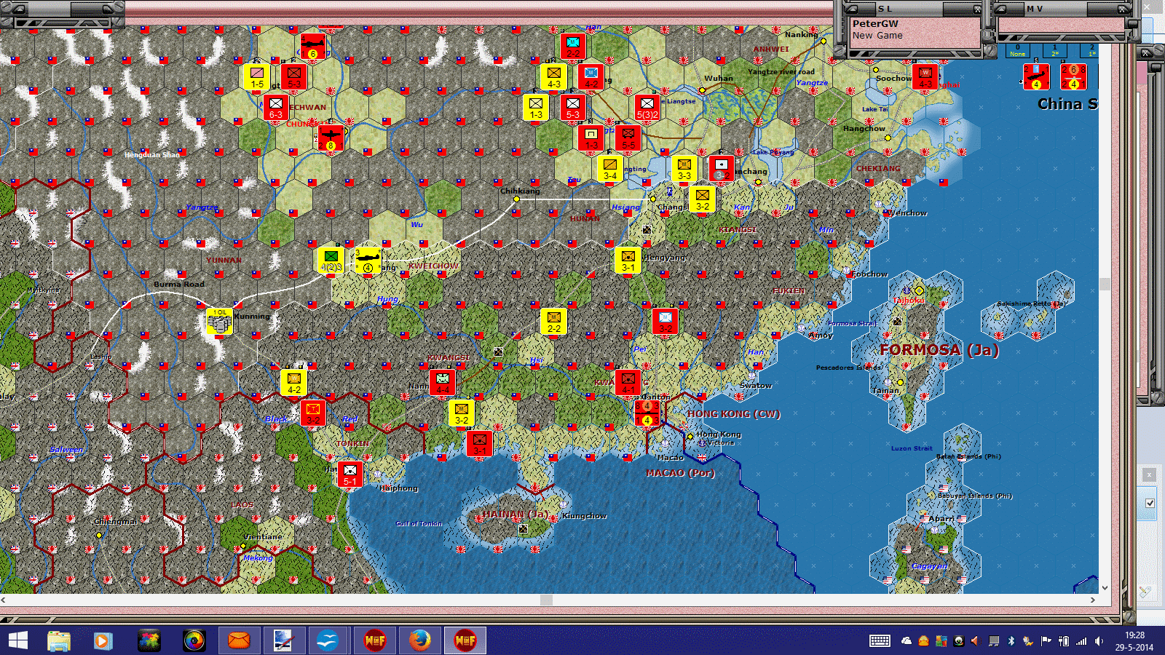The width and height of the screenshot is (1165, 655).
Task: Select the red 6 fighter unit northwest of Szechwan
Action: (313, 46)
